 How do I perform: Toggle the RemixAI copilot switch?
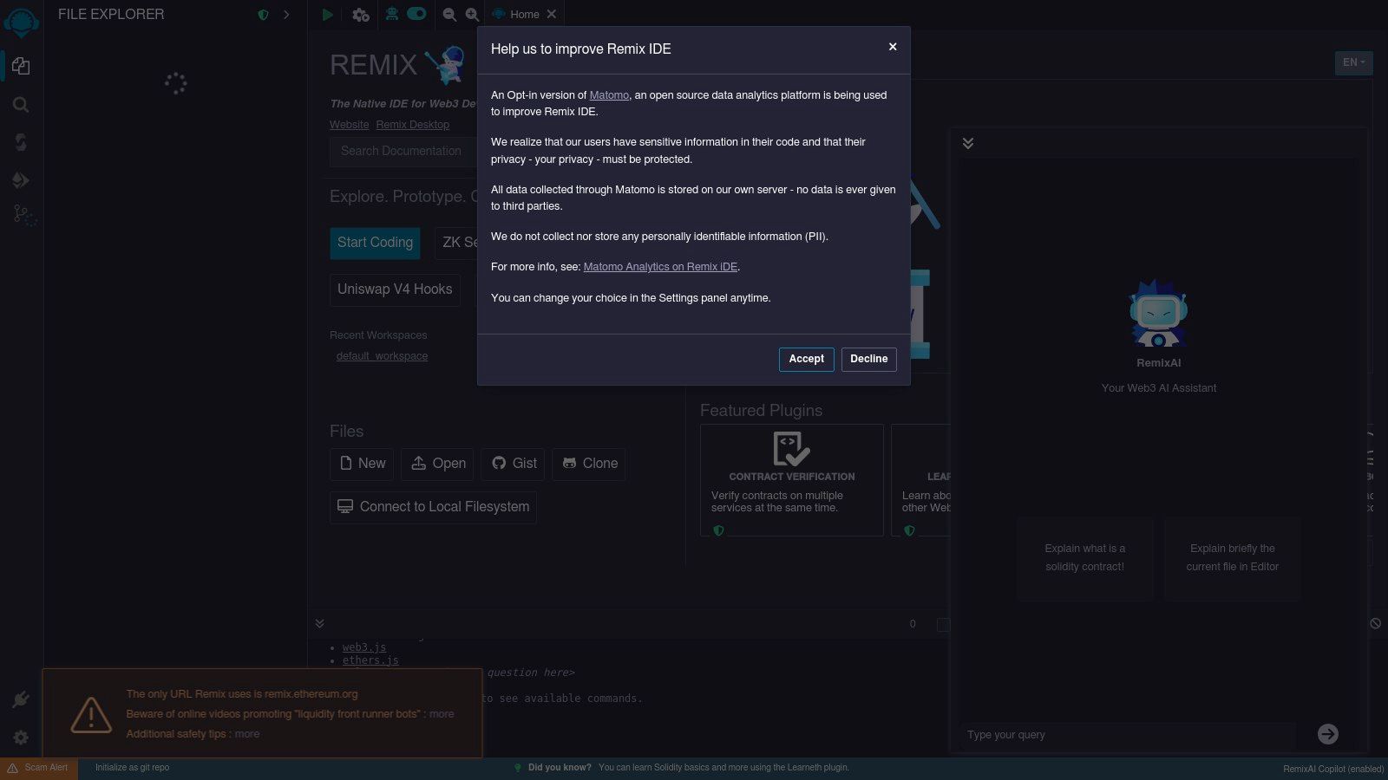coord(416,14)
